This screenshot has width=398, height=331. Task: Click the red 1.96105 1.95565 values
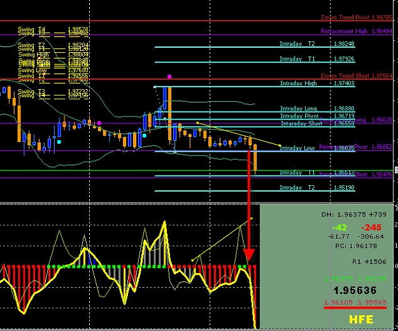[355, 302]
